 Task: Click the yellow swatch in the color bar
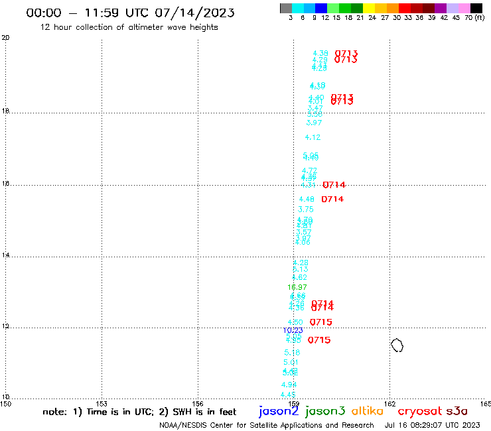click(x=369, y=9)
